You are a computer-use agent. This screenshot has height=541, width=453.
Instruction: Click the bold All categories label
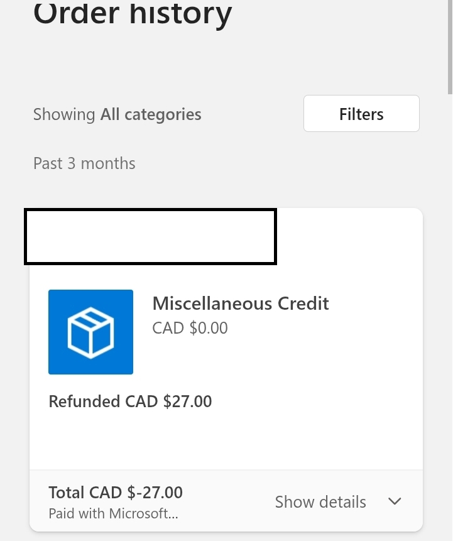click(151, 114)
